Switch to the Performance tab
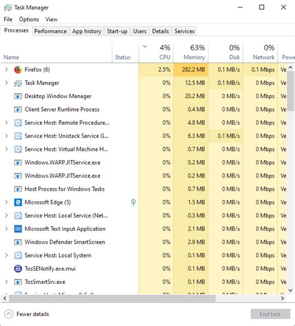The image size is (295, 326). tap(50, 32)
